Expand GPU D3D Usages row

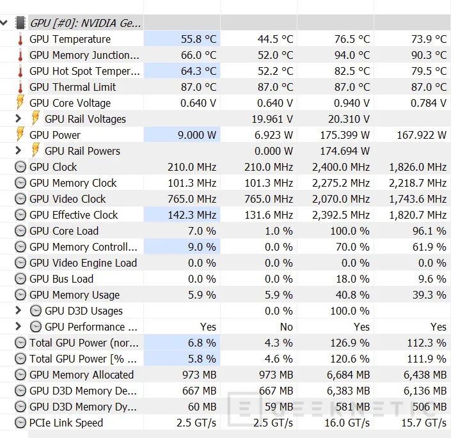18,310
